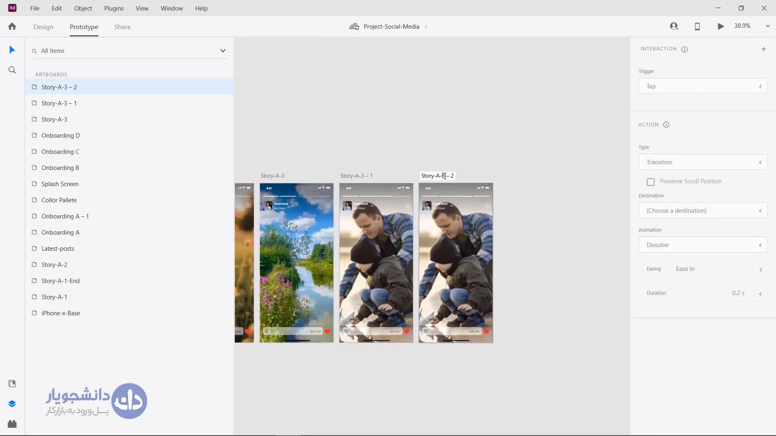Enable Preserve Scroll Position checkbox

click(651, 182)
